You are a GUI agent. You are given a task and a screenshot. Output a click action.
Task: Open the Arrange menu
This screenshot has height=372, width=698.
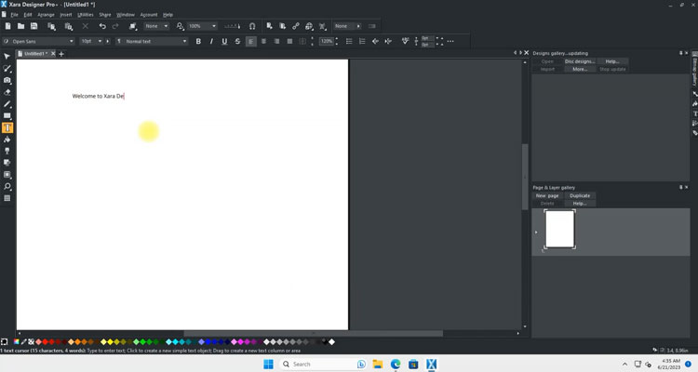click(x=46, y=15)
